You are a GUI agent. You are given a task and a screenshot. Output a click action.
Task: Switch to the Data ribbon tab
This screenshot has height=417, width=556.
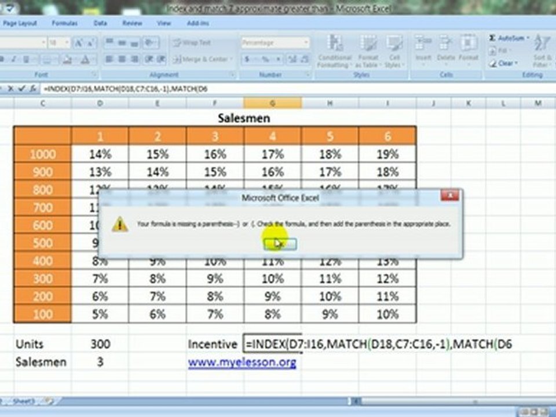pyautogui.click(x=100, y=23)
